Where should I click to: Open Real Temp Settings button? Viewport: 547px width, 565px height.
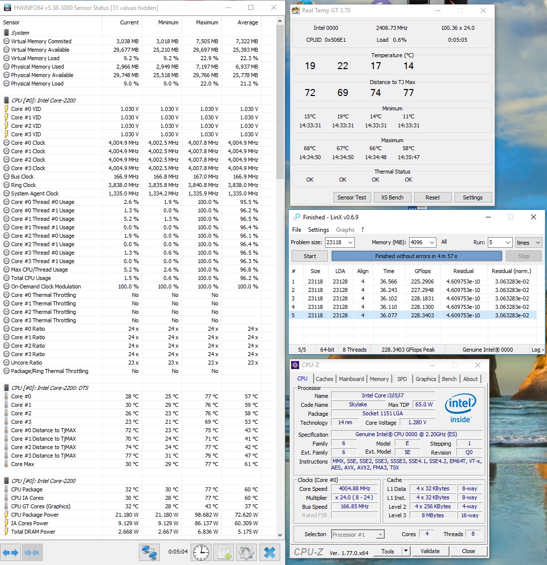click(x=472, y=197)
